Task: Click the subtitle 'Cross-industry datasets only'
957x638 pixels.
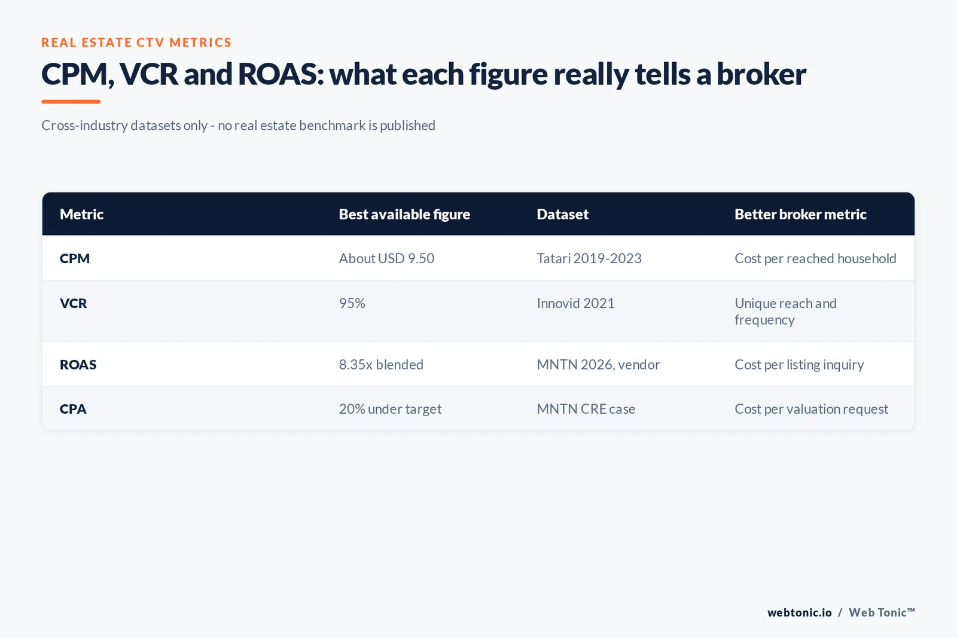Action: (238, 126)
